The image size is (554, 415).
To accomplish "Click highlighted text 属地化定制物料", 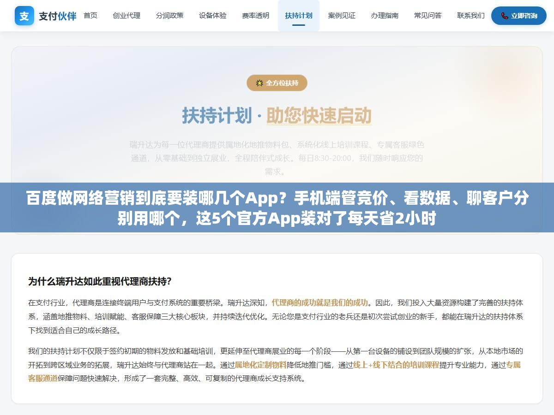I will click(260, 365).
